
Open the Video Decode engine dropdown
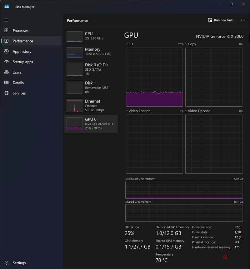pyautogui.click(x=186, y=111)
